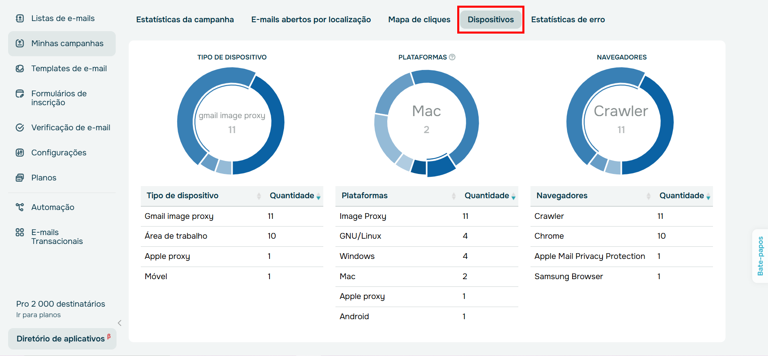Click center label gmail image proxy
This screenshot has height=356, width=768.
click(232, 116)
